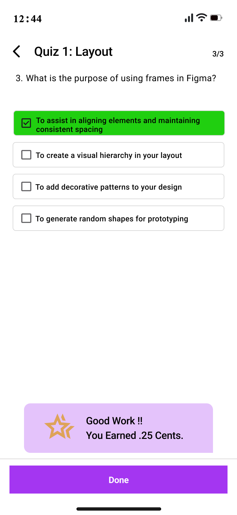Select the green highlighted correct answer option

pos(119,123)
